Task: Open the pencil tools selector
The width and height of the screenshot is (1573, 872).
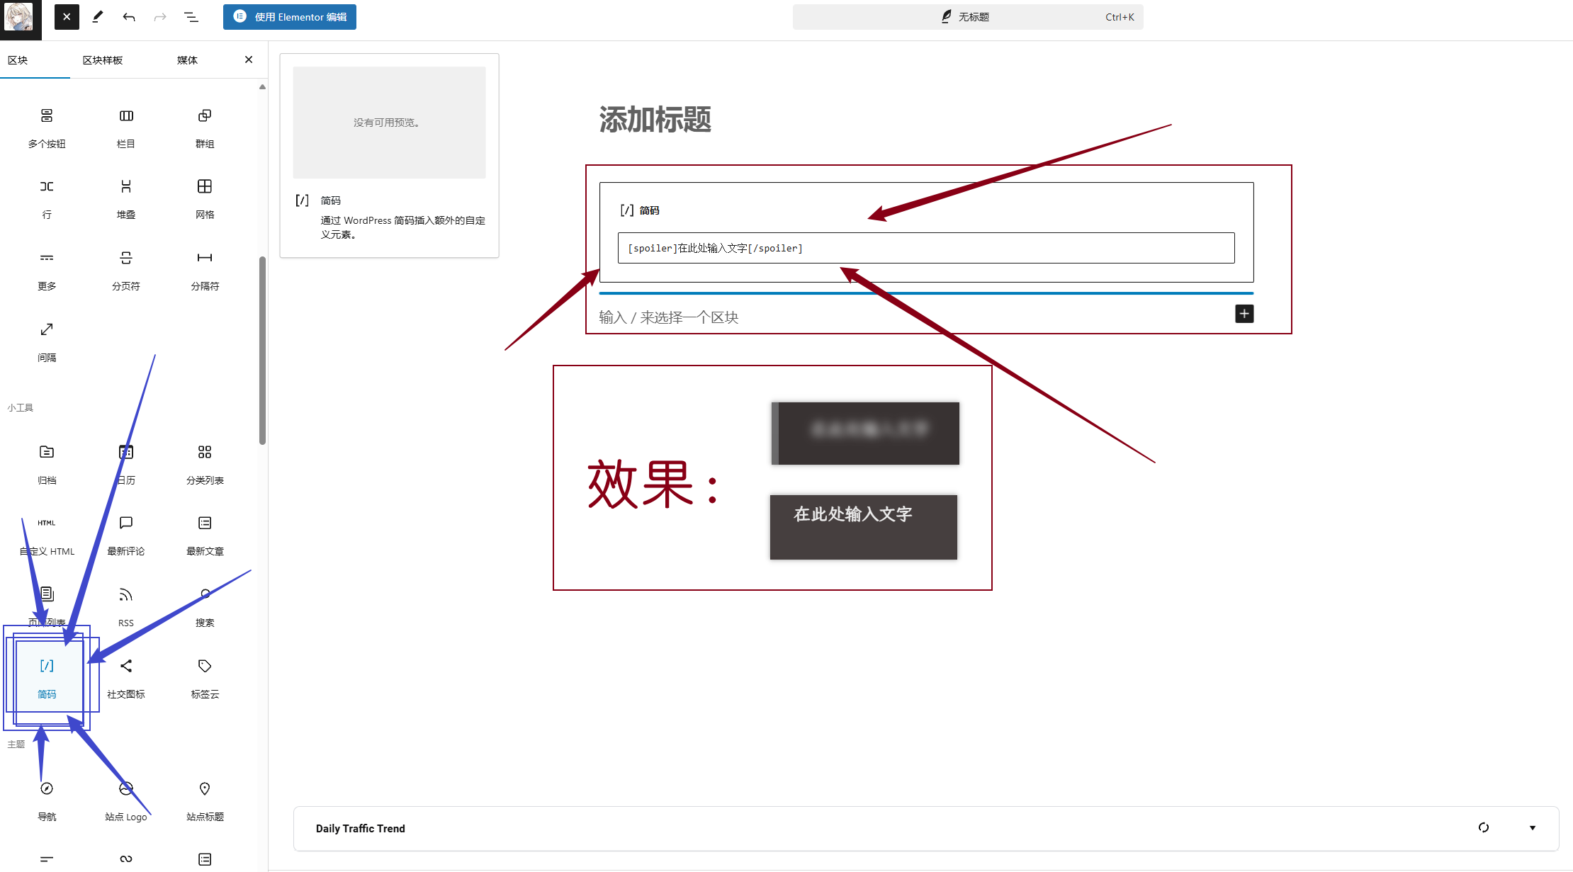Action: 98,17
